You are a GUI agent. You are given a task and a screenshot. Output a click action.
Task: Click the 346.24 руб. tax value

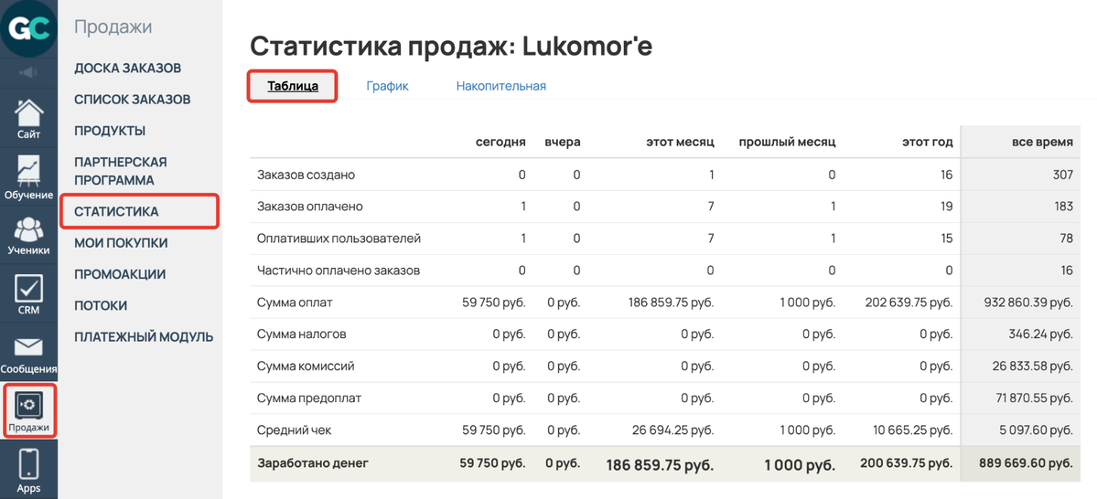click(1043, 334)
